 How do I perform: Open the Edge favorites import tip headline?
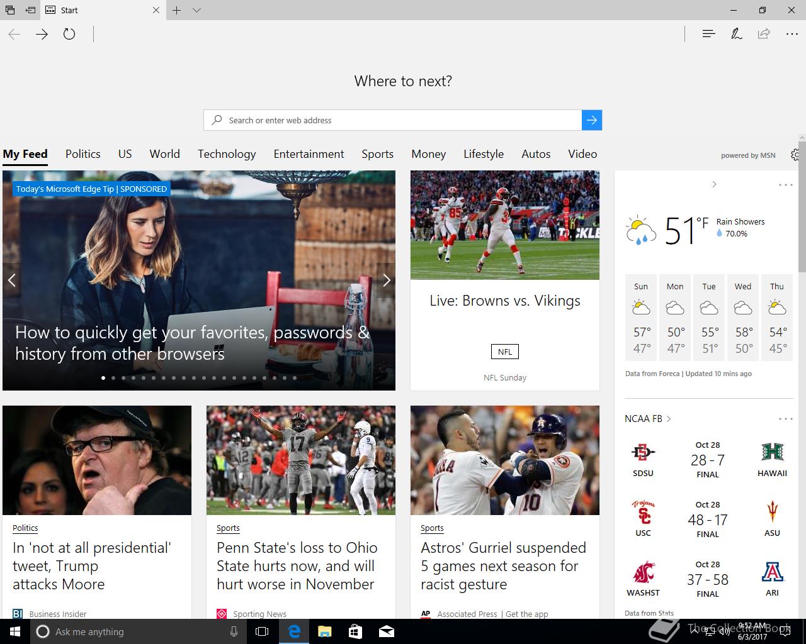click(192, 343)
